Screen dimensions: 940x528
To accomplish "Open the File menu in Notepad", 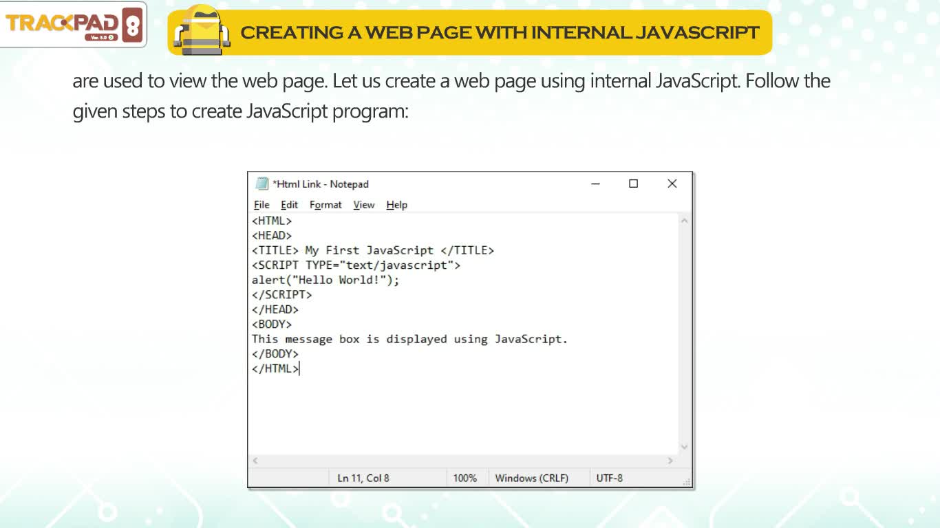I will [x=261, y=205].
